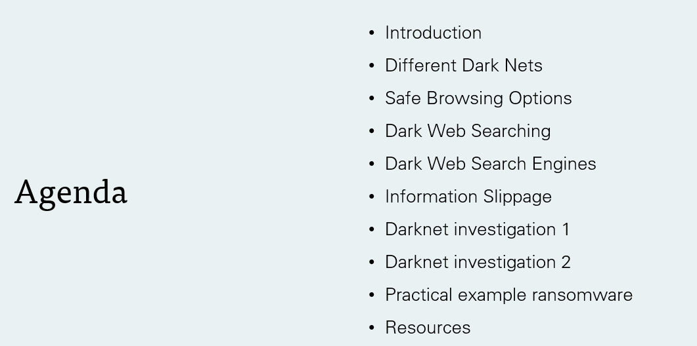
Task: Select the Introduction agenda item
Action: (433, 33)
